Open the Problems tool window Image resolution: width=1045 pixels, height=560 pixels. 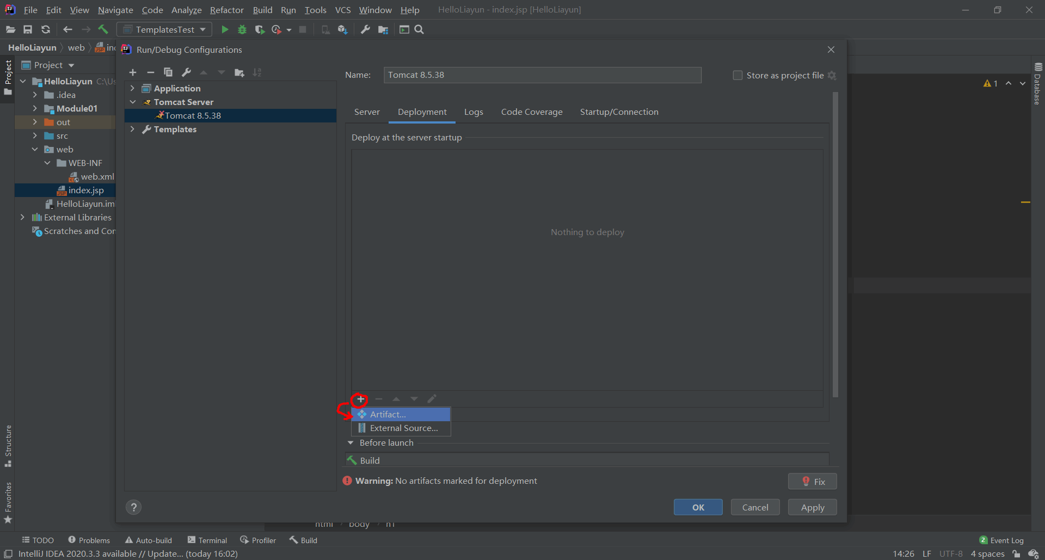[89, 540]
